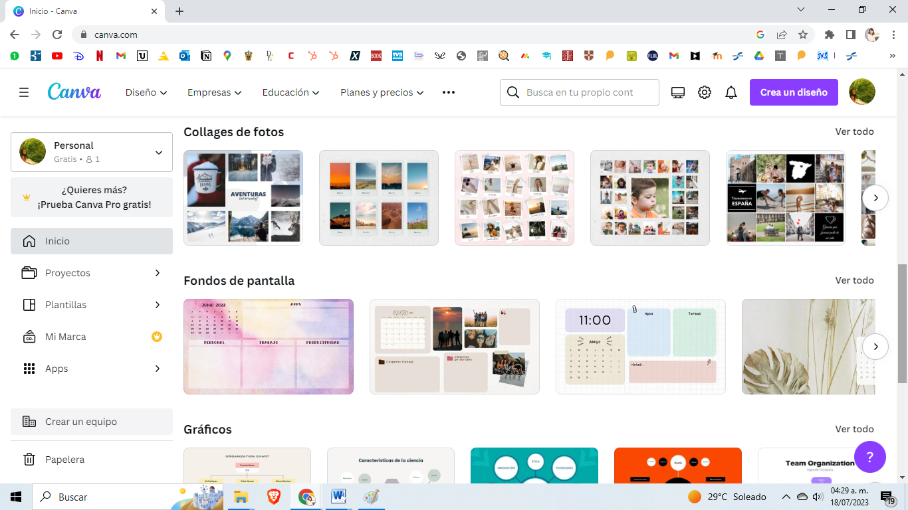Expand the Diseño dropdown menu

point(146,92)
